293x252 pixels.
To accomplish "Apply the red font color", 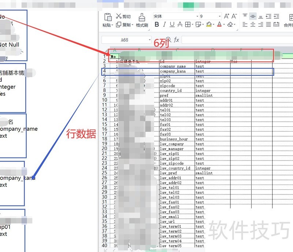I will point(219,25).
